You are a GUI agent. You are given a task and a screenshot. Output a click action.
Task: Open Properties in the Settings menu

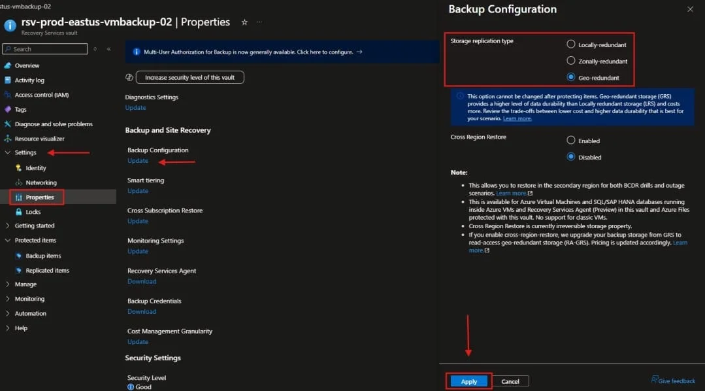[40, 197]
